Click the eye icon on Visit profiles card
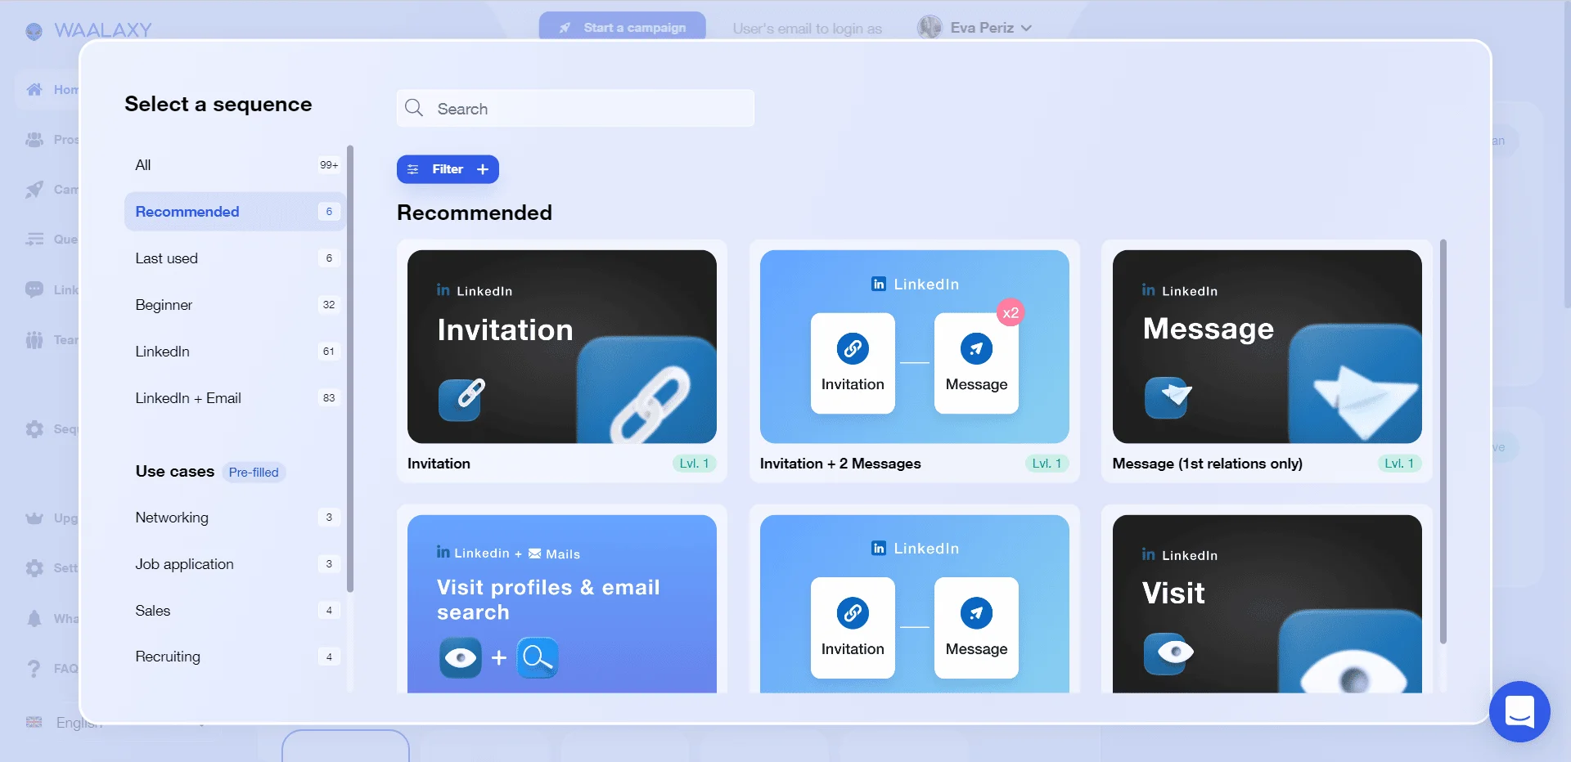The height and width of the screenshot is (762, 1571). (x=461, y=657)
